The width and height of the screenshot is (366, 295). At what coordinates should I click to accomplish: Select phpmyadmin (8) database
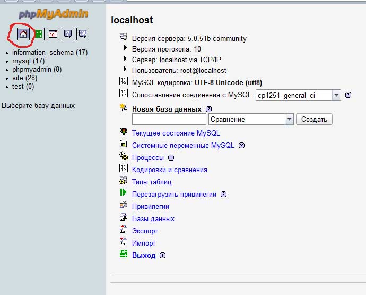(37, 70)
